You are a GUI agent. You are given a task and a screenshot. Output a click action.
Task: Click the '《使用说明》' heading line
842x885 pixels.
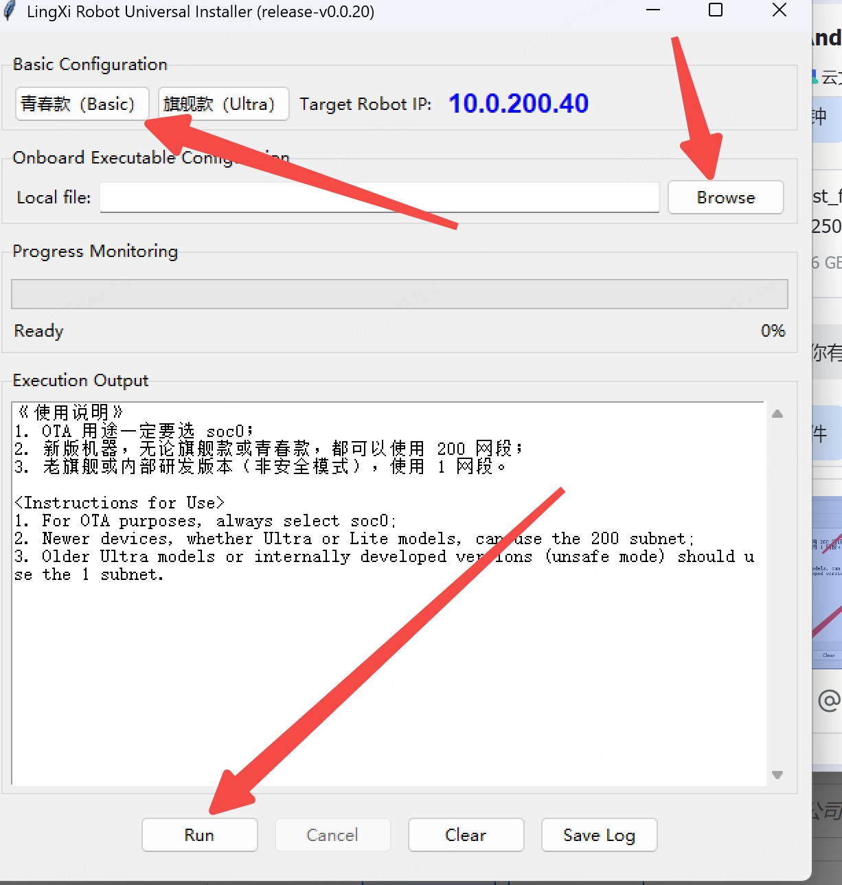(x=70, y=412)
